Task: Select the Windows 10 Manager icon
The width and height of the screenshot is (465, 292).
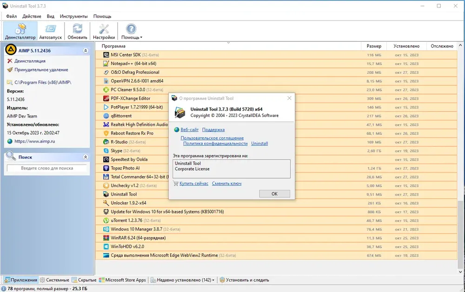Action: point(106,229)
